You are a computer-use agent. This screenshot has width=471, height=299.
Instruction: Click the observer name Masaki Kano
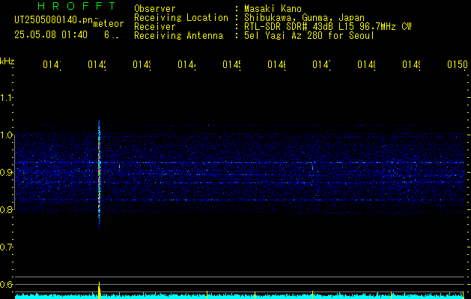[273, 9]
